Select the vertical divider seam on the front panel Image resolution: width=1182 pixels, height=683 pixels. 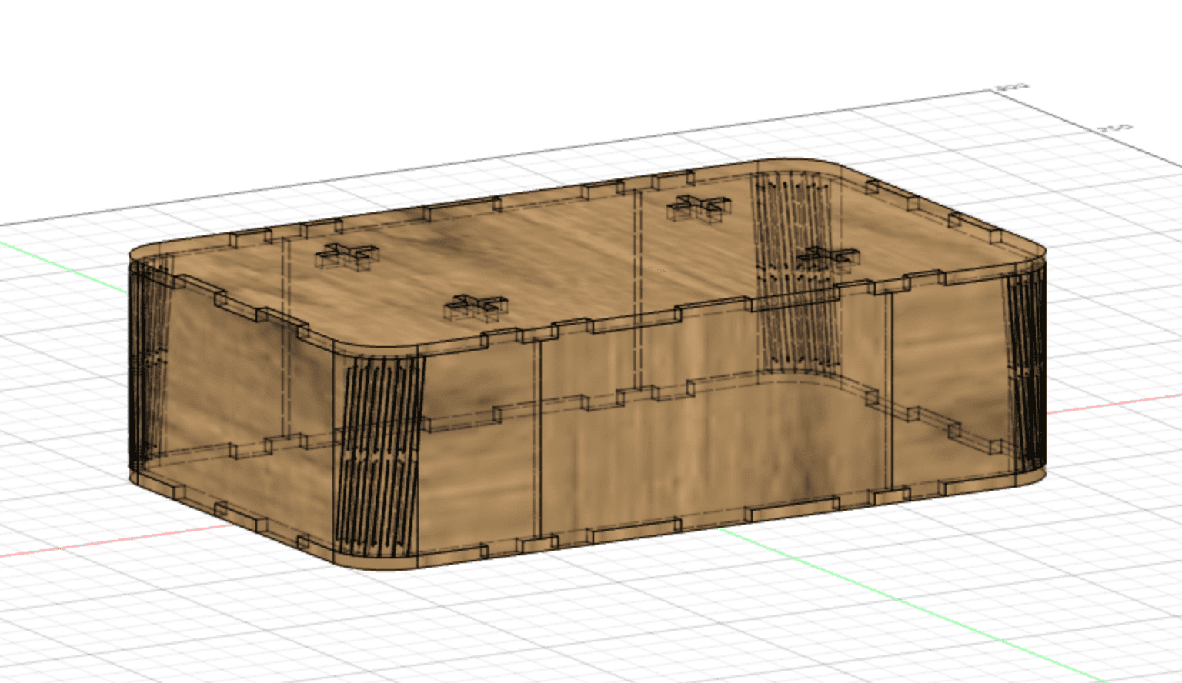(539, 431)
